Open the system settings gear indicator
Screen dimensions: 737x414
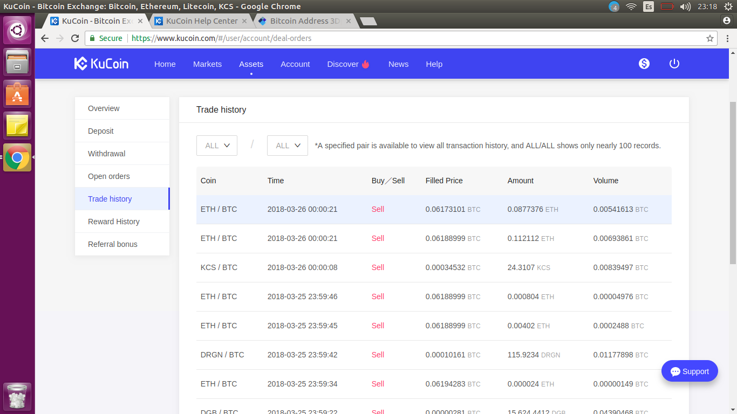pyautogui.click(x=728, y=6)
